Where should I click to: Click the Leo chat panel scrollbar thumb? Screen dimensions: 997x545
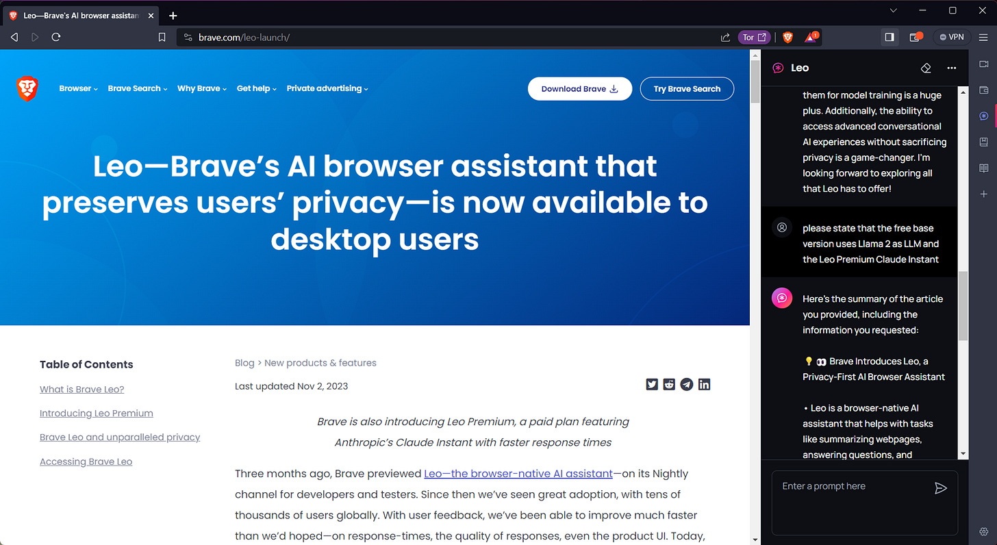pyautogui.click(x=963, y=305)
